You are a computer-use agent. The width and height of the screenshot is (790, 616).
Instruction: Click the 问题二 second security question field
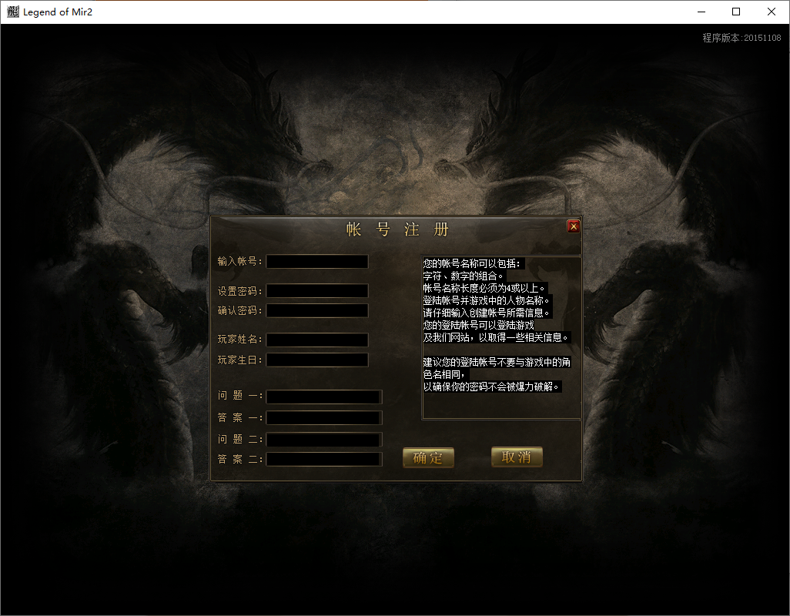click(x=323, y=439)
